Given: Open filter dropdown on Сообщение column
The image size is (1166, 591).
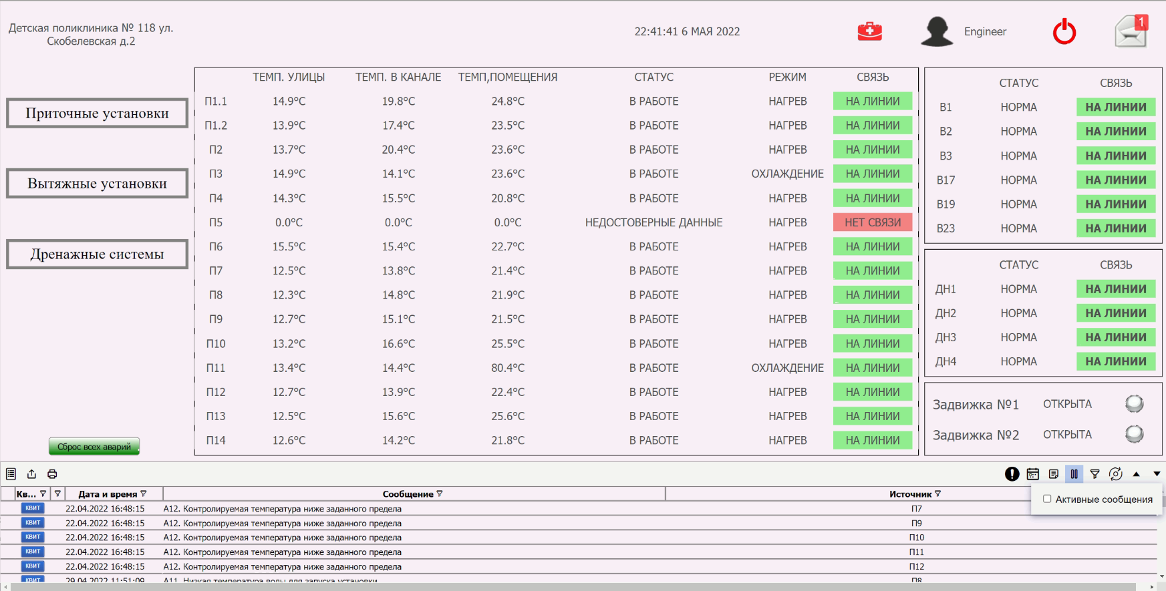Looking at the screenshot, I should tap(440, 494).
